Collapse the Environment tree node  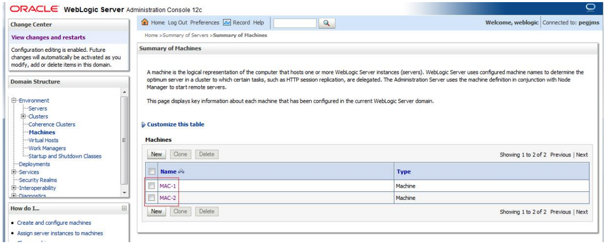(14, 100)
